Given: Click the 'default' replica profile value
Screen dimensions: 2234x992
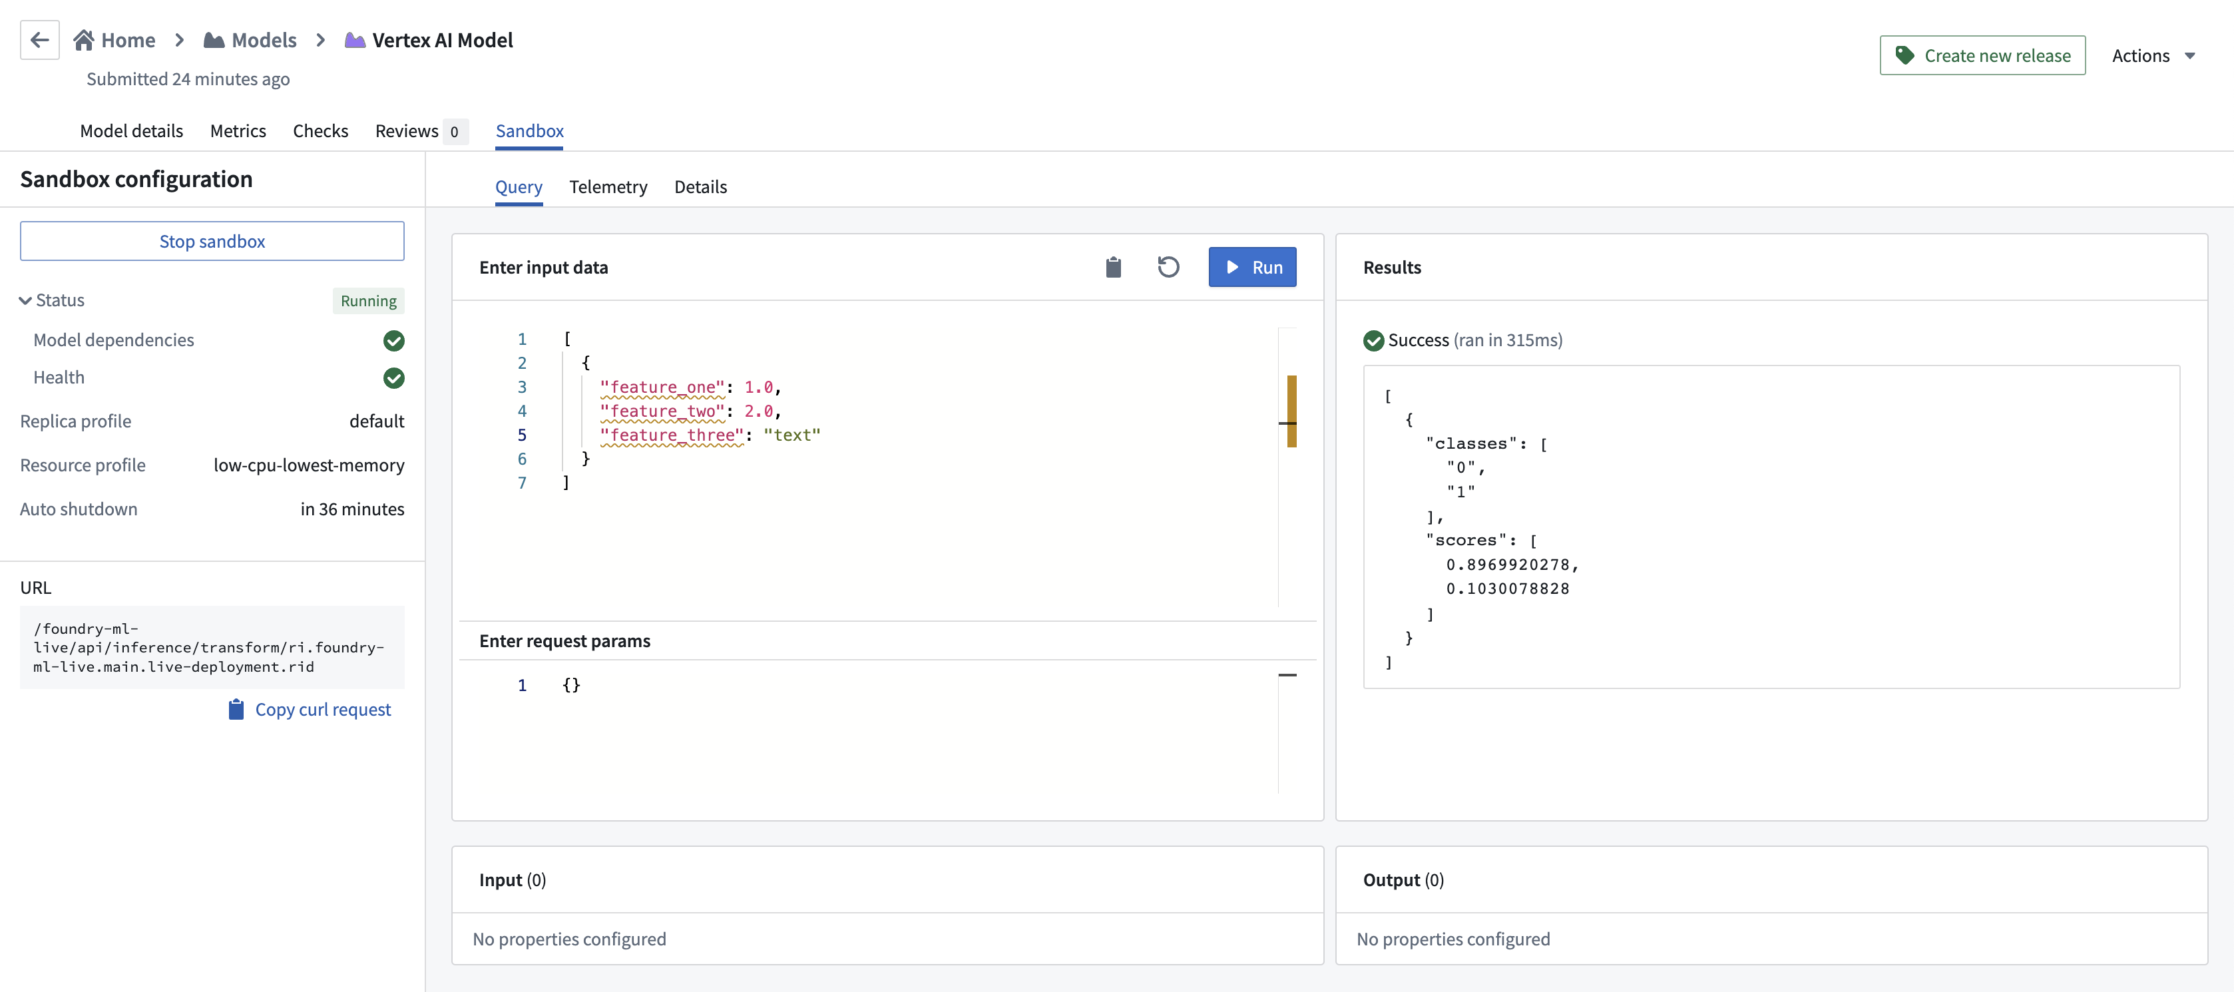Looking at the screenshot, I should pos(376,421).
